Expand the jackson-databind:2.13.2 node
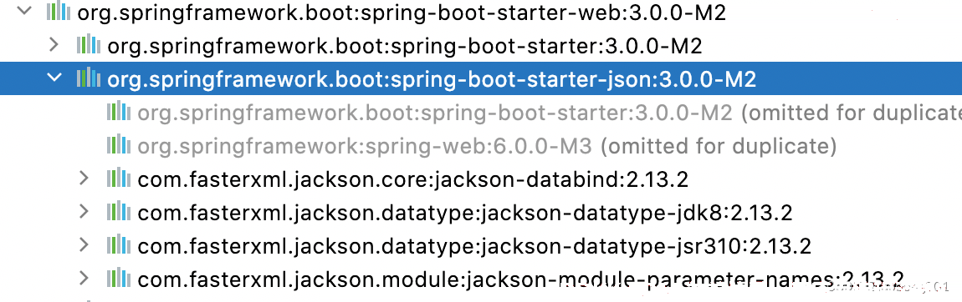 (x=84, y=178)
